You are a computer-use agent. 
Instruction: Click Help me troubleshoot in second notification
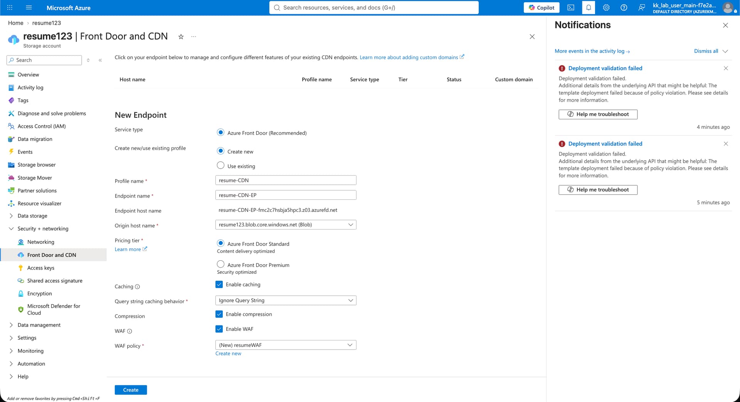pos(598,190)
